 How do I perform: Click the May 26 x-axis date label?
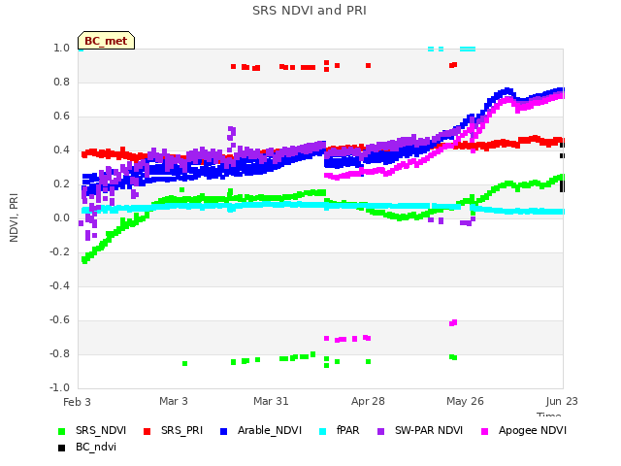(465, 401)
